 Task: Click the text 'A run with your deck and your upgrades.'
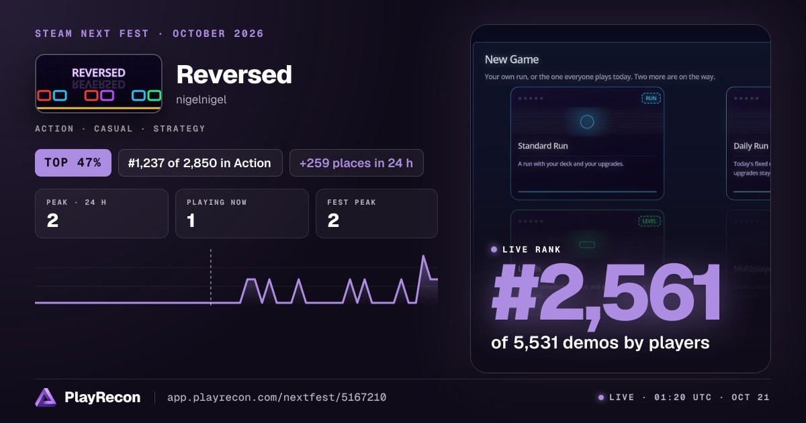click(571, 163)
